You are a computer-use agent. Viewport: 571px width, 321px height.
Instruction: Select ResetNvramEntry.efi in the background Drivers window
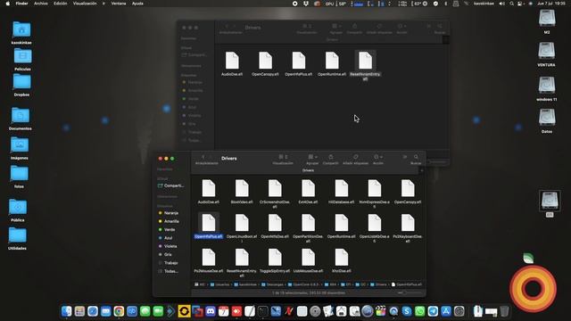[365, 61]
